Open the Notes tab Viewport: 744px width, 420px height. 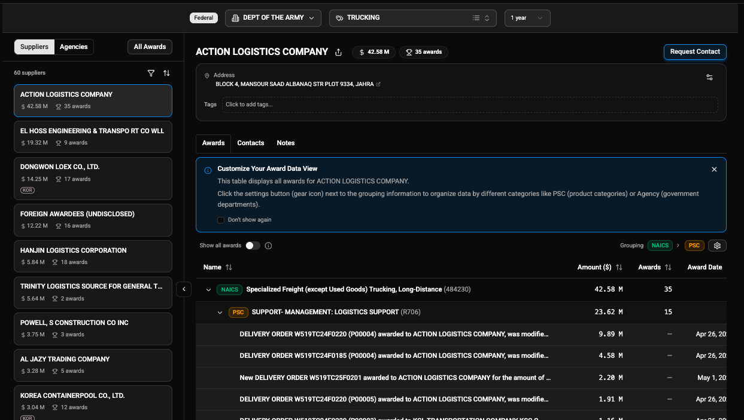pyautogui.click(x=286, y=143)
